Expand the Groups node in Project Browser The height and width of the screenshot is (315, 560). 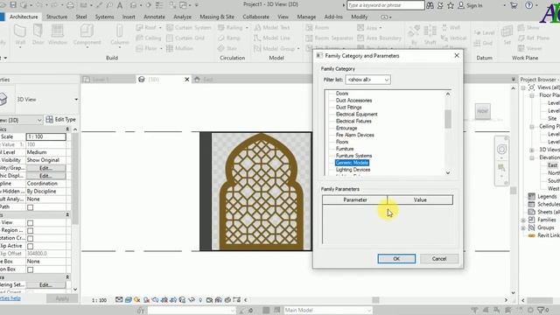523,227
